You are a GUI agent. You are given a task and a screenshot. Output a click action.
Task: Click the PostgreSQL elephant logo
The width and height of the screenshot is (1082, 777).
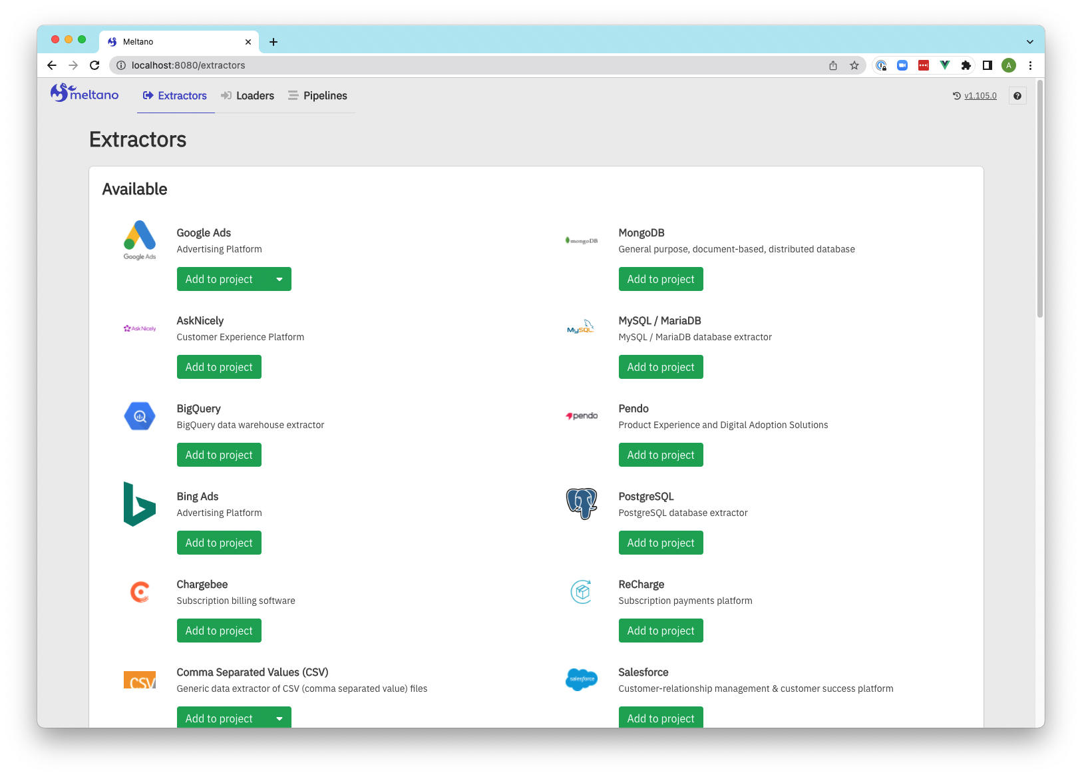582,503
